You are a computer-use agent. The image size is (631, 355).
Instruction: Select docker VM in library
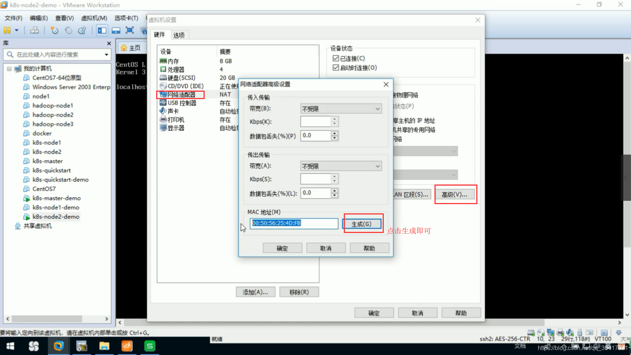click(42, 133)
